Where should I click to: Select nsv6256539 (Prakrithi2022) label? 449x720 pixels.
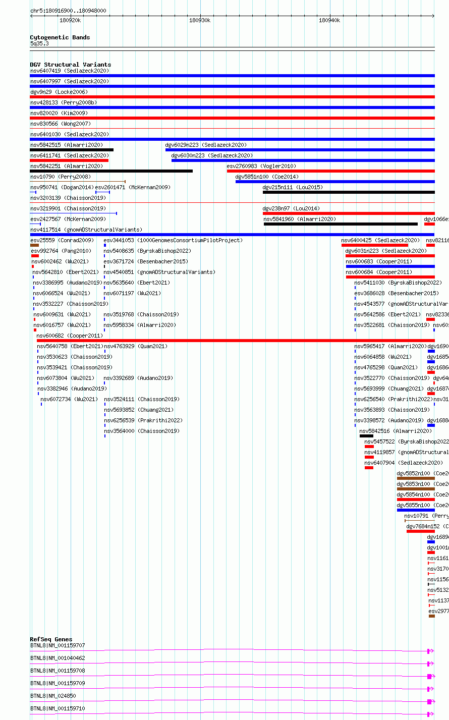coord(143,420)
